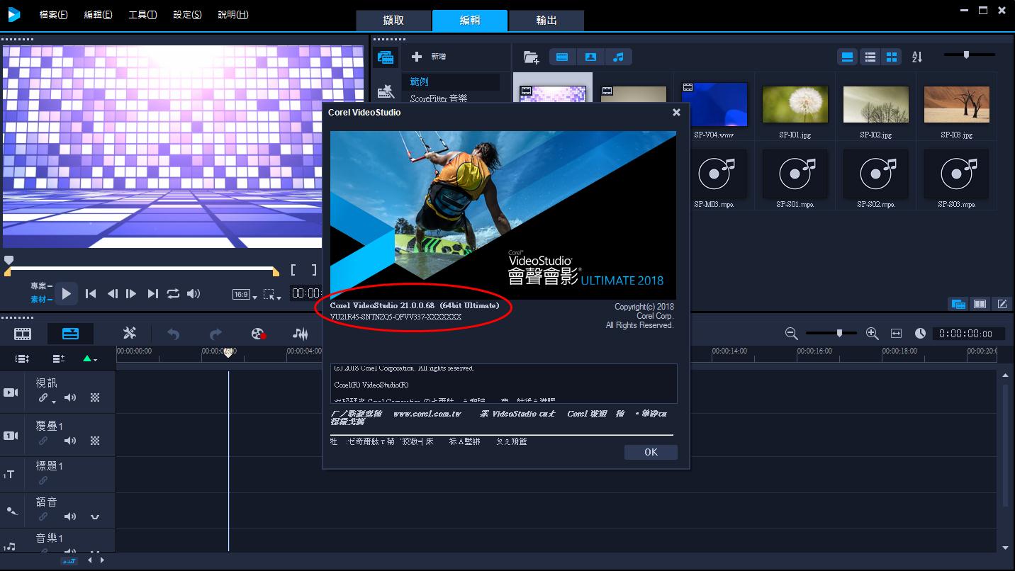Open the sound mixer

[301, 334]
